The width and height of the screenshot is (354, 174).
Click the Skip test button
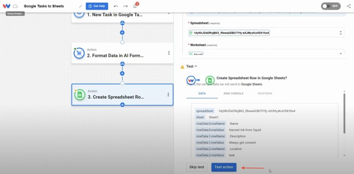(x=197, y=167)
